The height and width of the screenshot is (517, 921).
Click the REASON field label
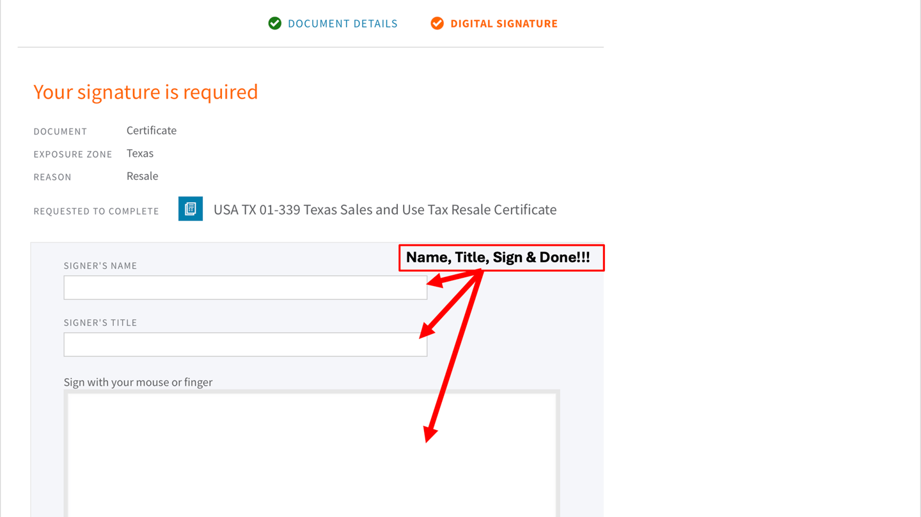pos(52,177)
